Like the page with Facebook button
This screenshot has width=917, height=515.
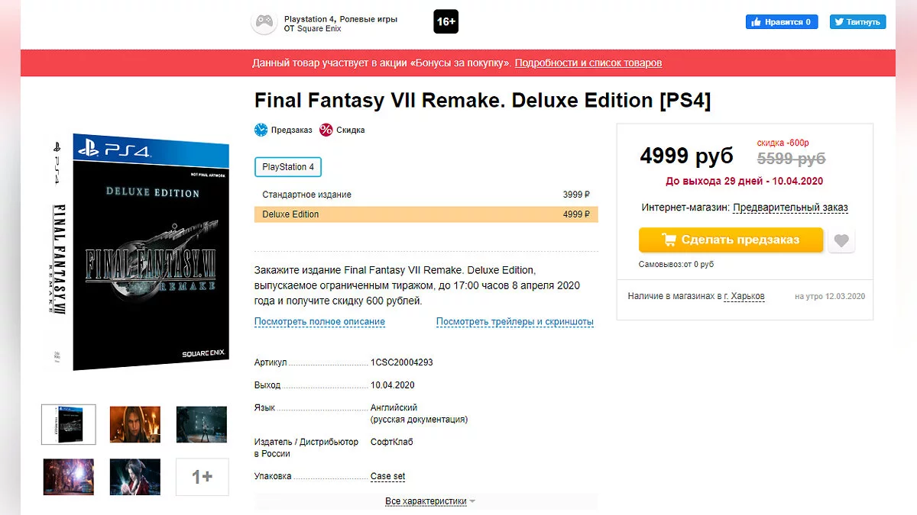point(781,22)
